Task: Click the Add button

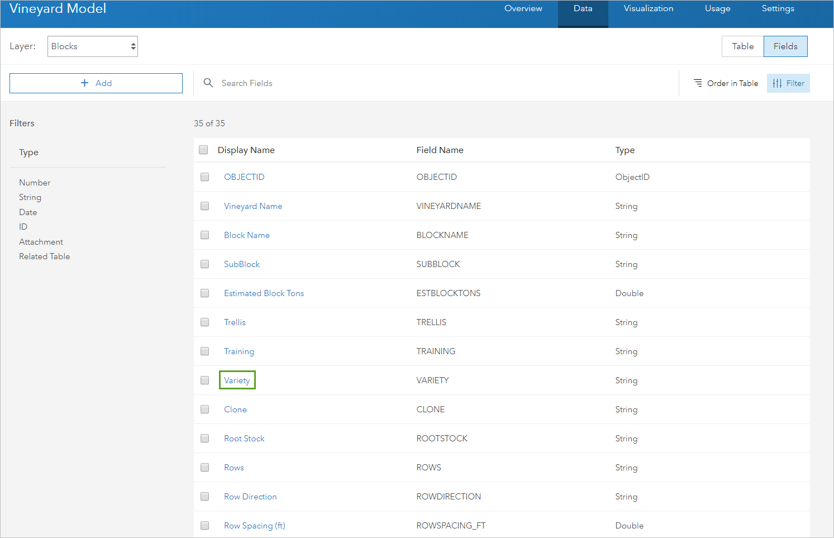Action: (x=96, y=83)
